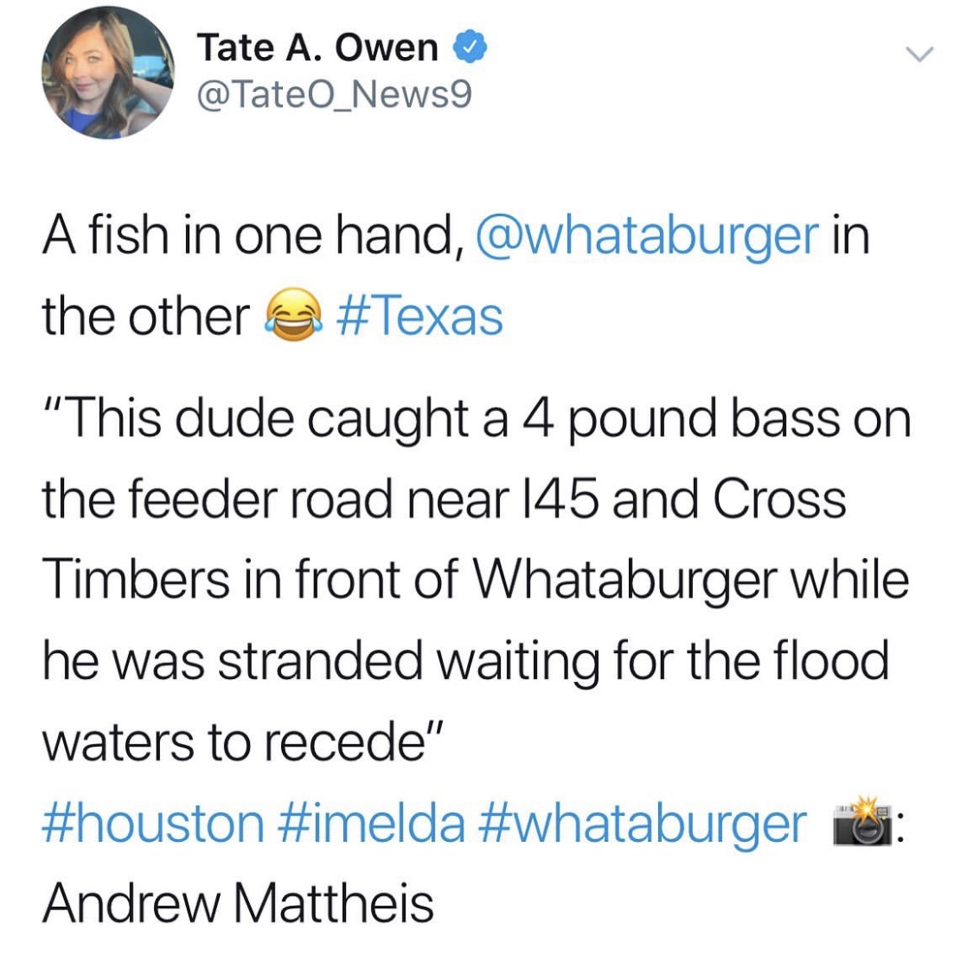The image size is (973, 962).
Task: Open the #imelda hashtag
Action: click(372, 824)
